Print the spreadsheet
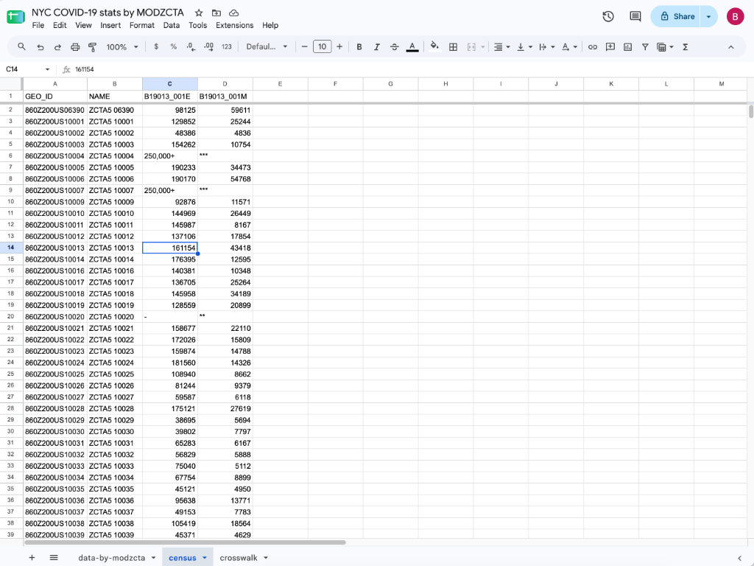The image size is (754, 566). [75, 46]
